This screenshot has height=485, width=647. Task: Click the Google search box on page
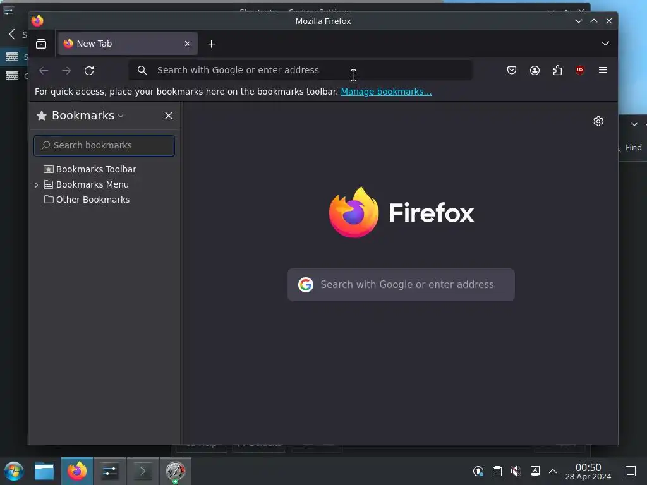coord(401,285)
